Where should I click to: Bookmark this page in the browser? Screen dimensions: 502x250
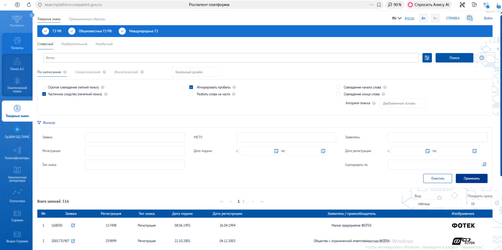(379, 5)
